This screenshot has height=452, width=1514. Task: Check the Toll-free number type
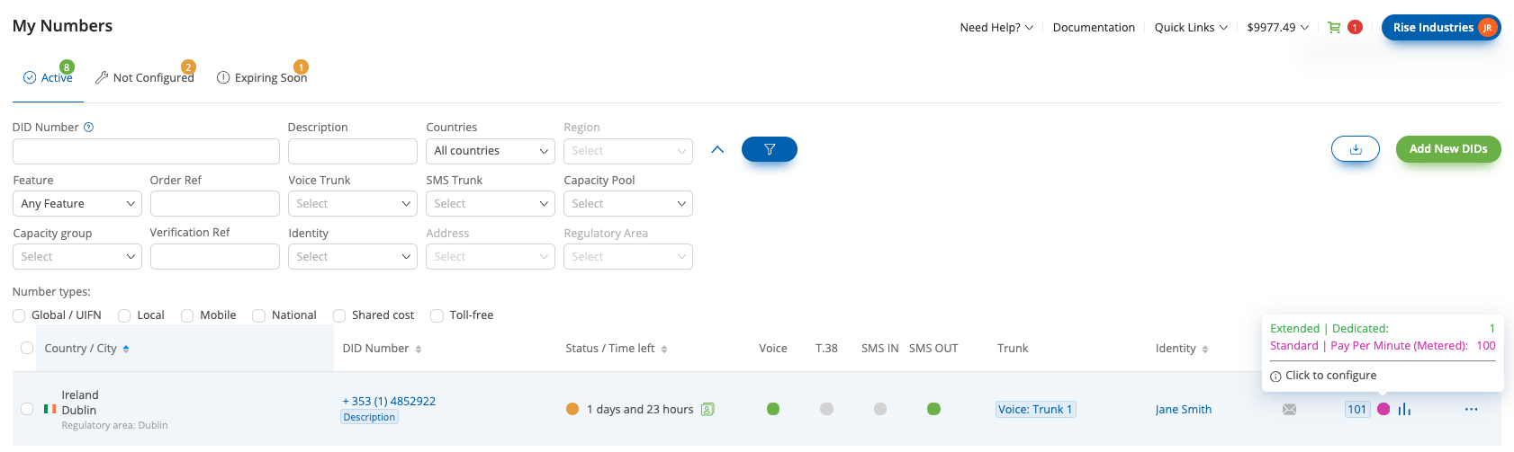[437, 315]
